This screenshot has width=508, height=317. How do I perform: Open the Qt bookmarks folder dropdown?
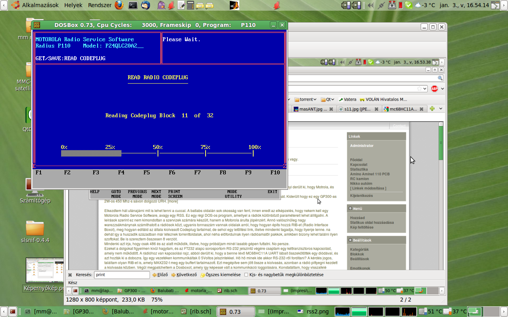coord(328,99)
